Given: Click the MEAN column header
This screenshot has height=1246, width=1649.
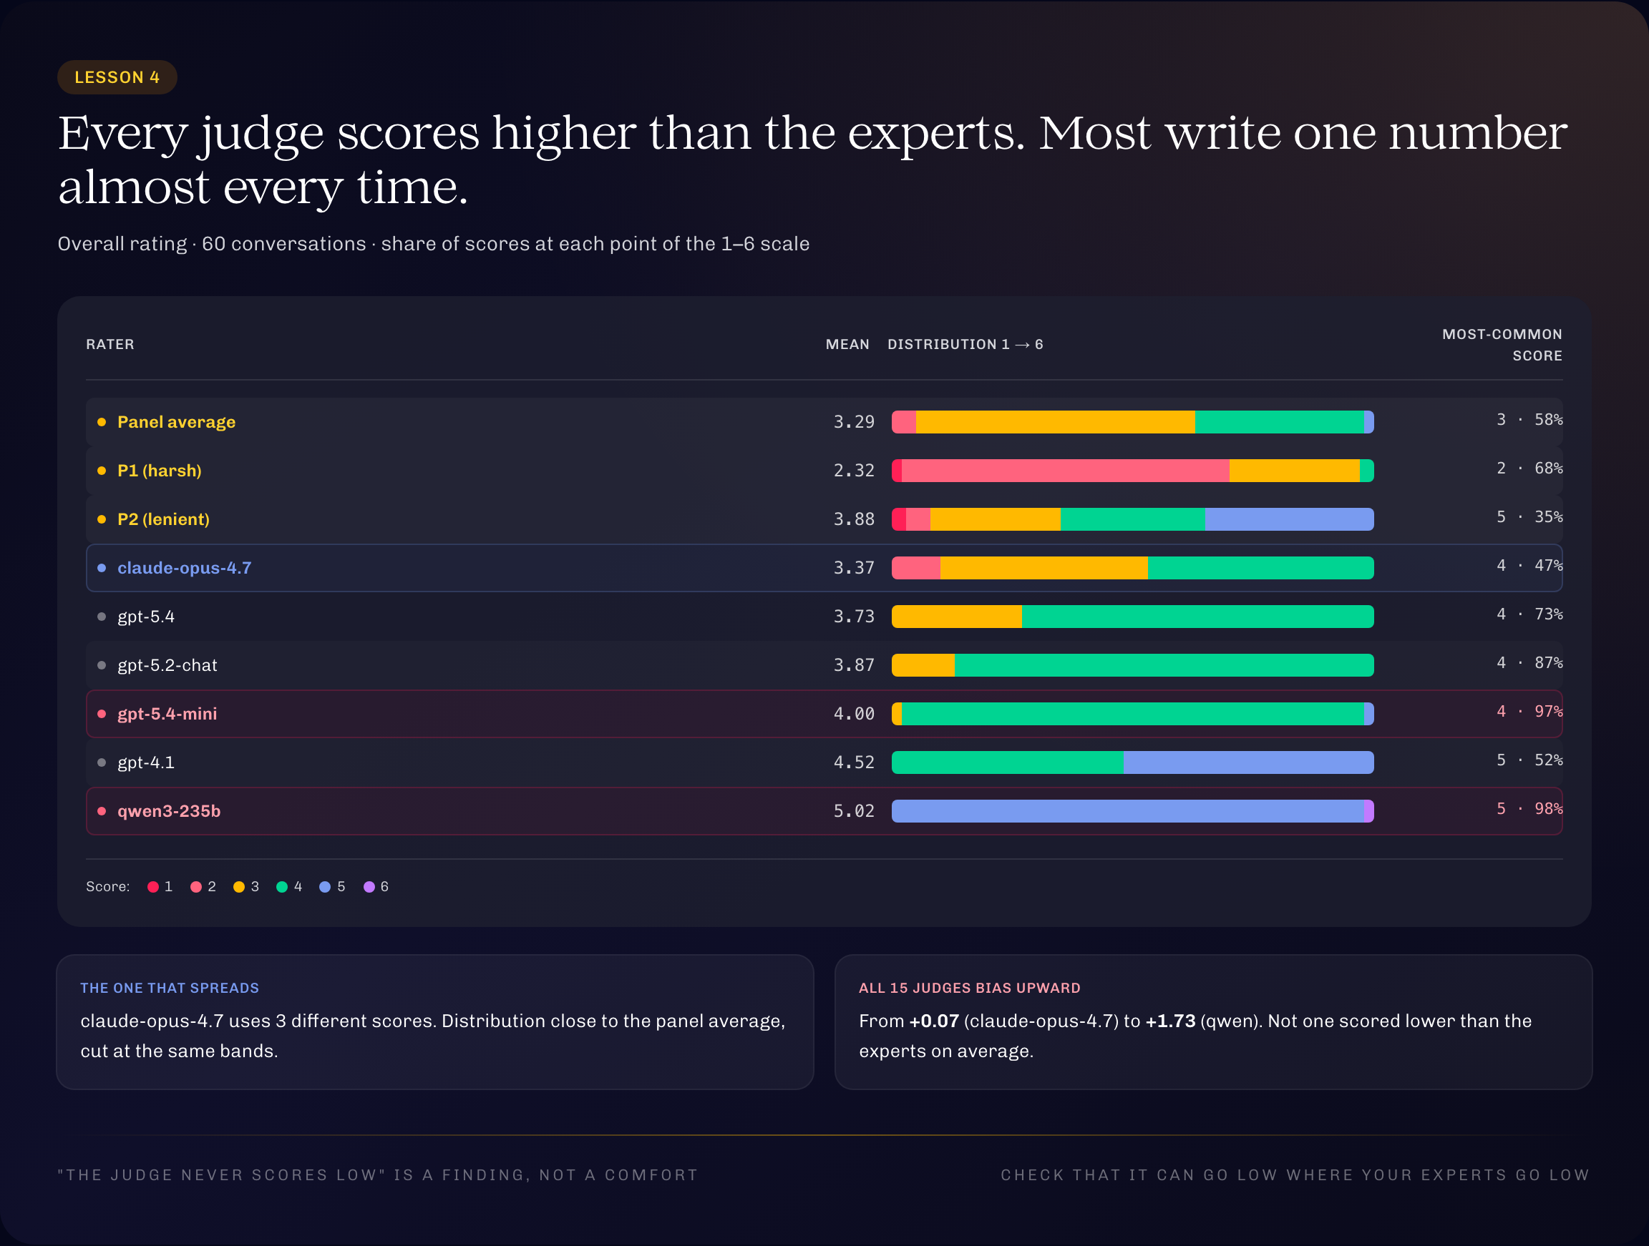Looking at the screenshot, I should (847, 344).
